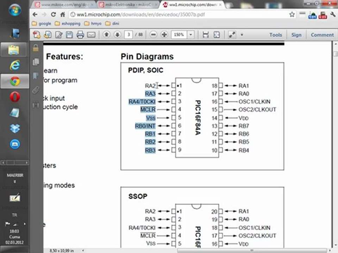Show hidden system tray icons arrow
The image size is (338, 253).
click(25, 224)
